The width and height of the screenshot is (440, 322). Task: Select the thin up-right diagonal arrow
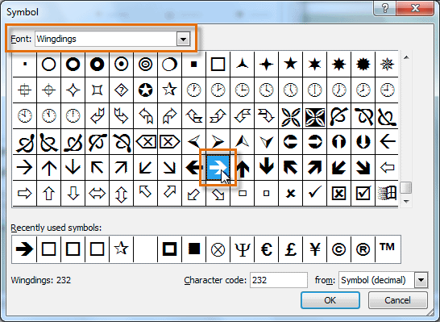tap(122, 168)
